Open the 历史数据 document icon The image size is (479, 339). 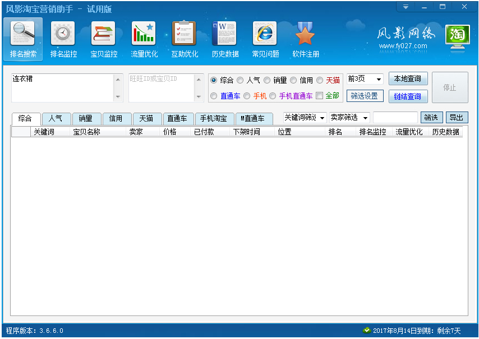pos(224,33)
